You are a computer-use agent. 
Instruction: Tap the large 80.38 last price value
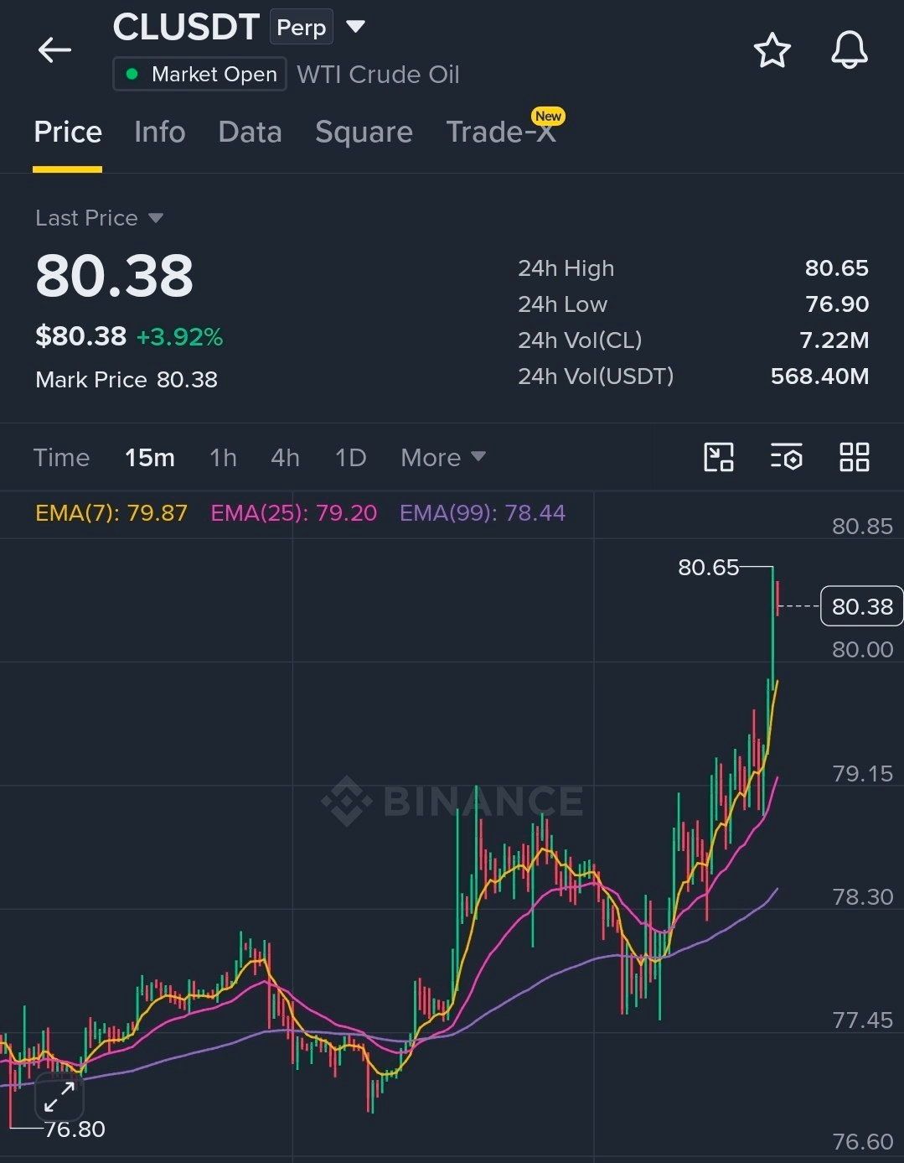pyautogui.click(x=114, y=276)
